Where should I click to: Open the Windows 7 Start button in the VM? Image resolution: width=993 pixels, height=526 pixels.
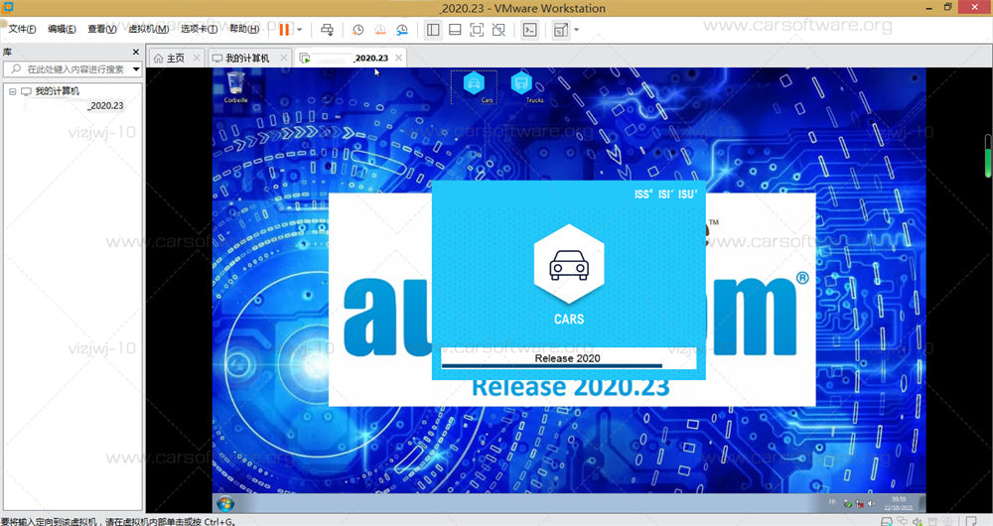[225, 504]
